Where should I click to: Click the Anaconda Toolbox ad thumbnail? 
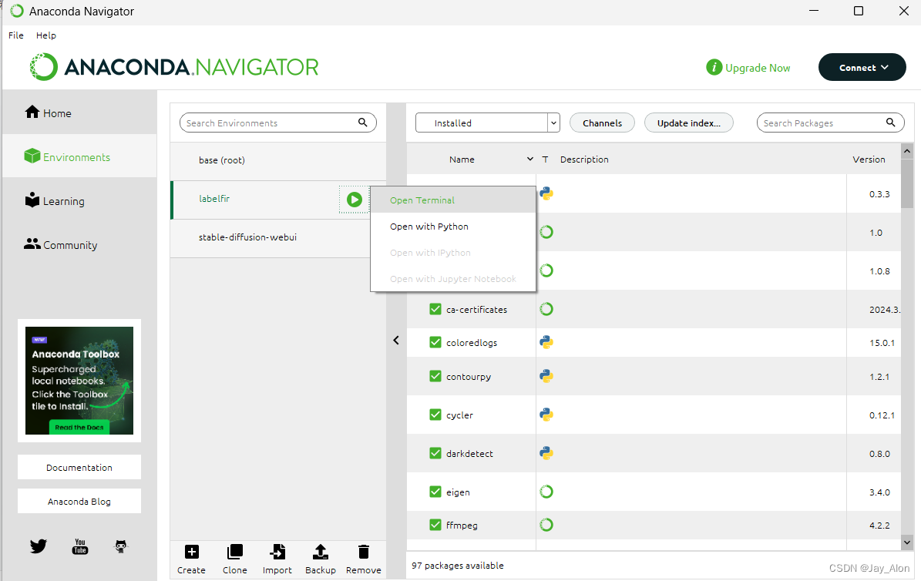[79, 380]
